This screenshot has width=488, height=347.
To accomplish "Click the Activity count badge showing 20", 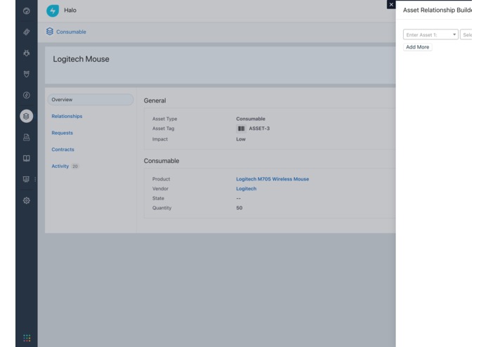I will 75,166.
